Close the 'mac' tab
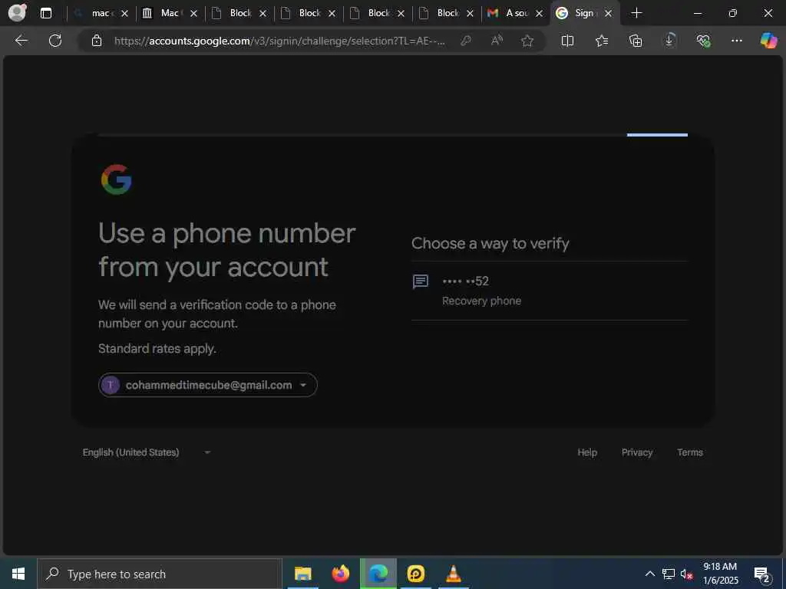Screen dimensions: 786x589 pos(125,14)
